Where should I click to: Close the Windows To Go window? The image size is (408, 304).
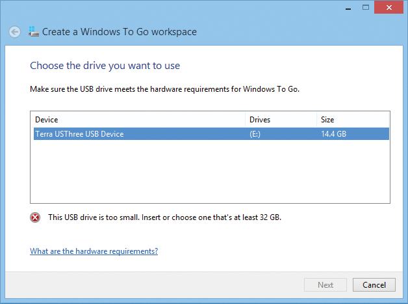tap(389, 8)
